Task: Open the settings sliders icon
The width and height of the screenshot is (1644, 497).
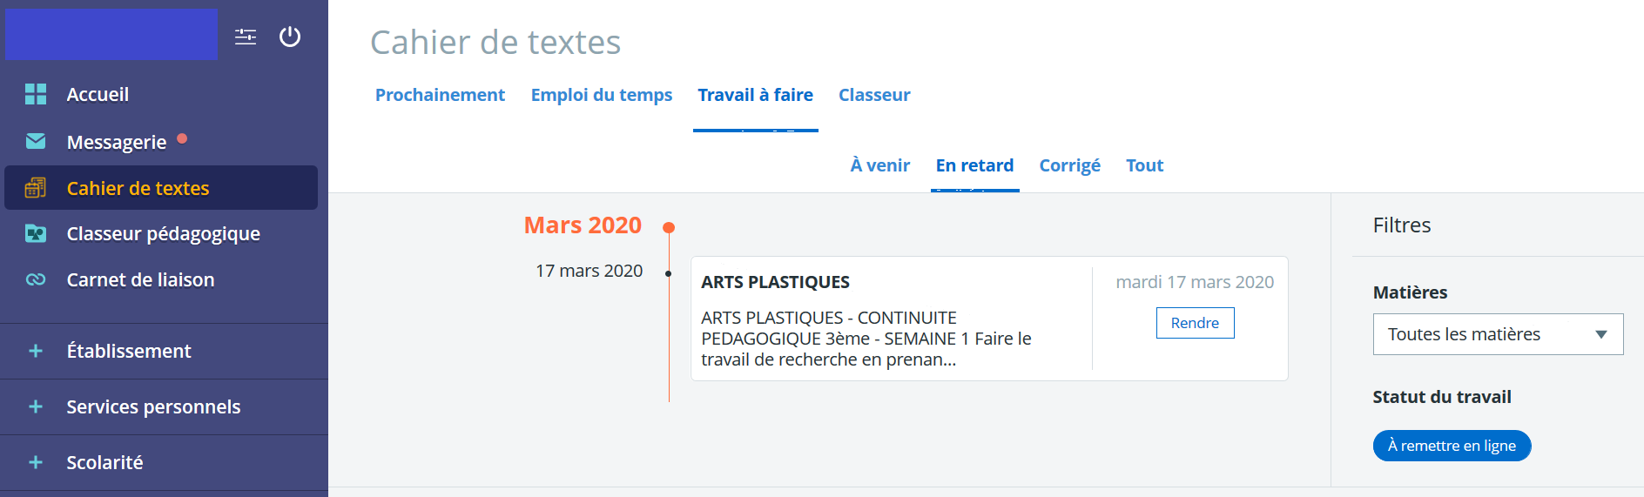Action: (x=246, y=37)
